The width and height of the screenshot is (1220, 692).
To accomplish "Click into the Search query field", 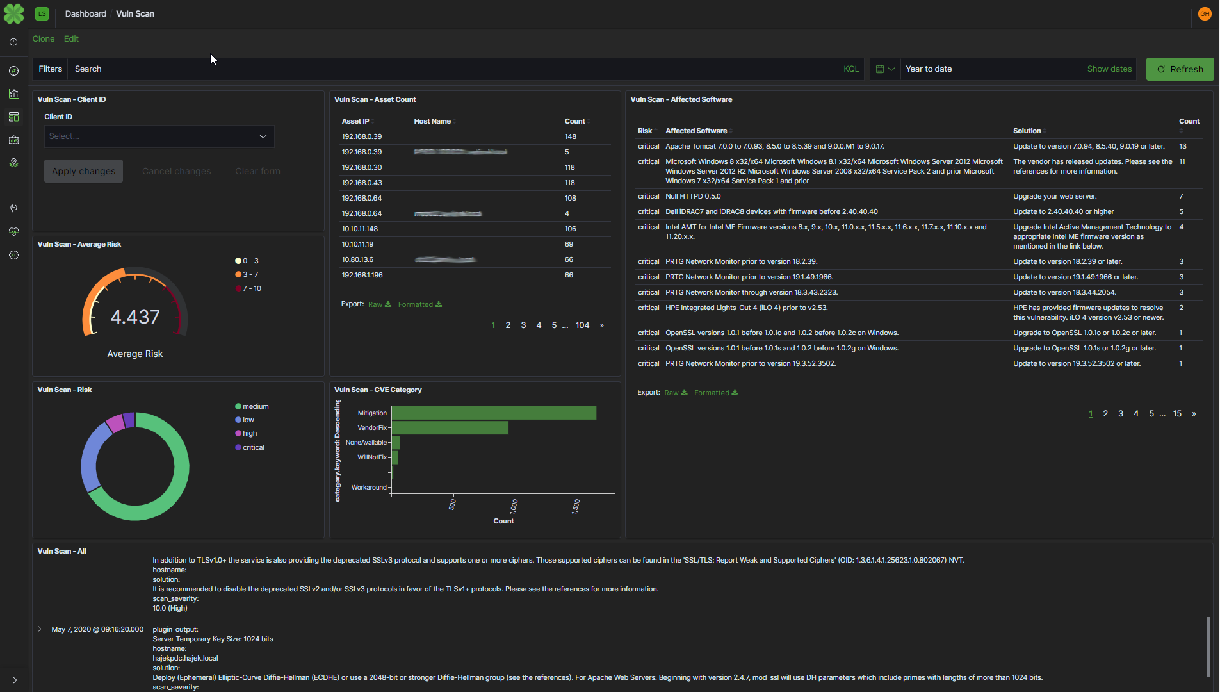I will 451,69.
